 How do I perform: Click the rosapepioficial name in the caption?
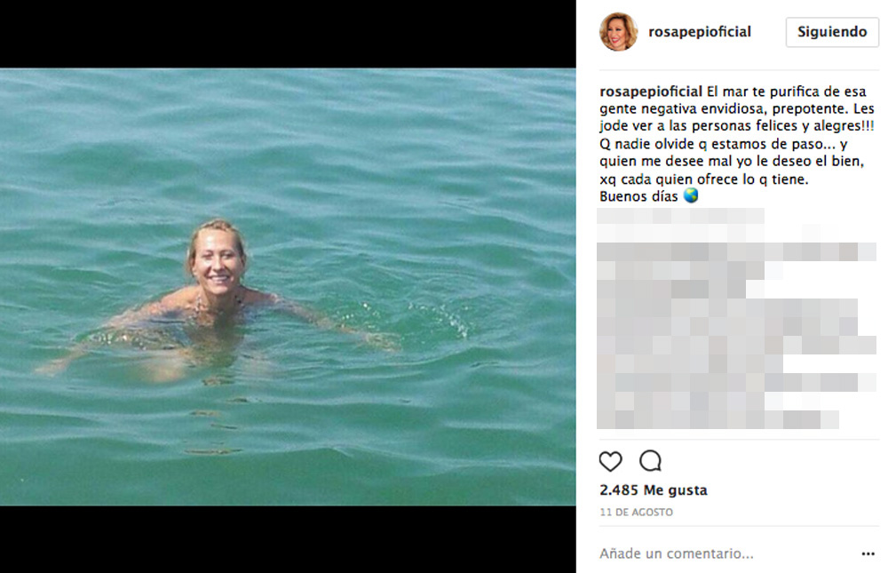pos(651,91)
